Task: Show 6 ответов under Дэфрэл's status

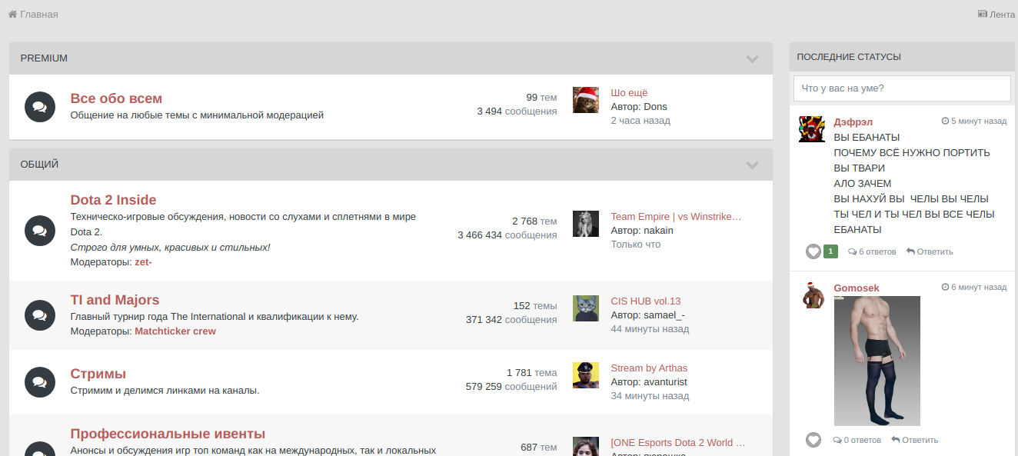Action: [872, 251]
